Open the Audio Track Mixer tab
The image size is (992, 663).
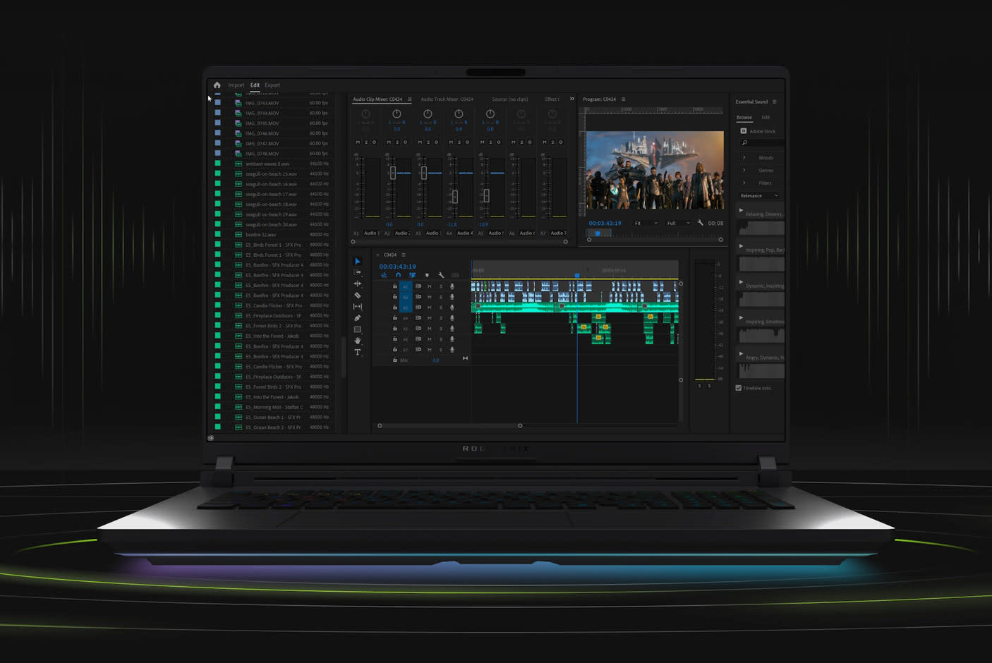coord(447,99)
